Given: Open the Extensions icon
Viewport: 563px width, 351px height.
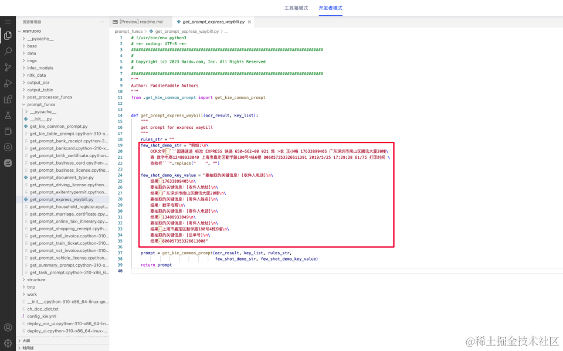Looking at the screenshot, I should coord(8,99).
